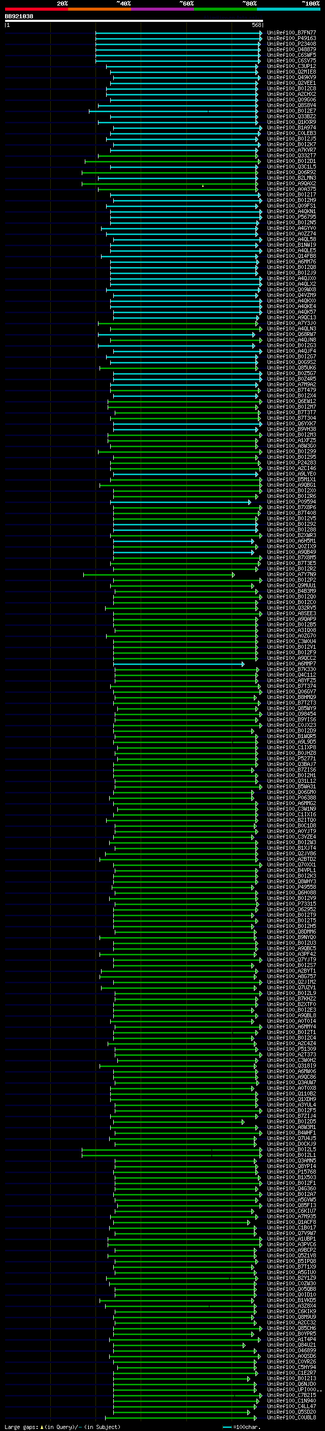Select the UniRef100_C5HY94 hit label
Image resolution: width=325 pixels, height=1431 pixels.
click(x=291, y=1367)
